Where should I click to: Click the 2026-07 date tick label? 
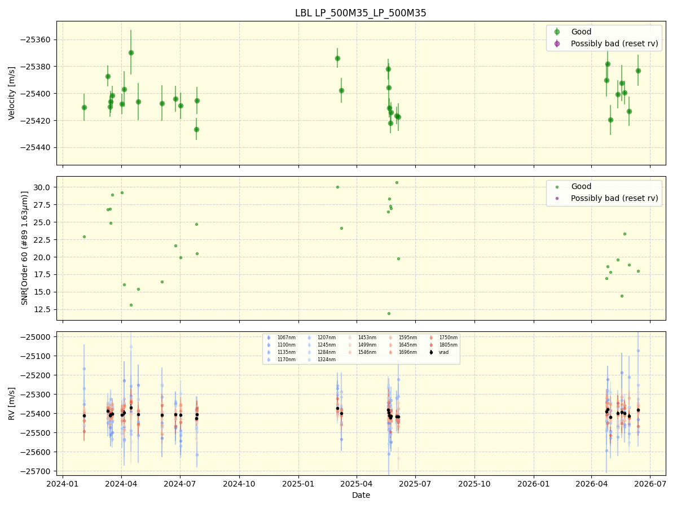[x=650, y=484]
